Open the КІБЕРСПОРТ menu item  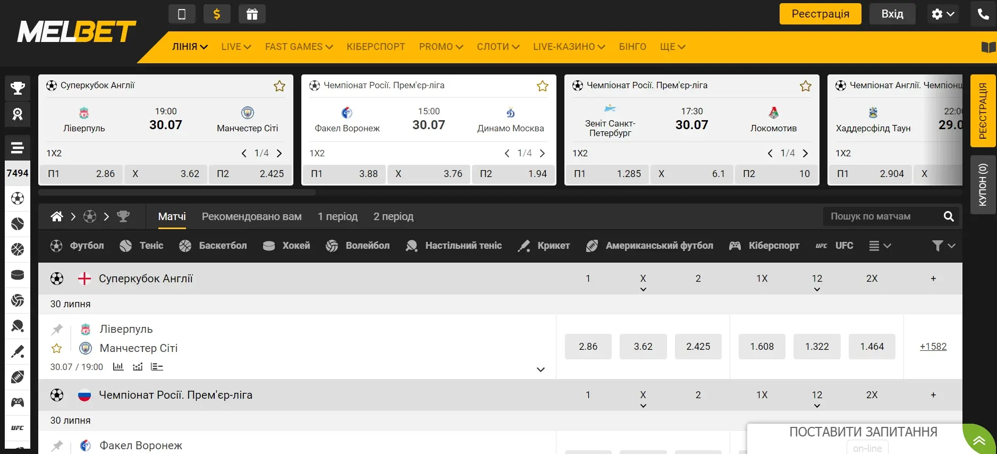[376, 47]
